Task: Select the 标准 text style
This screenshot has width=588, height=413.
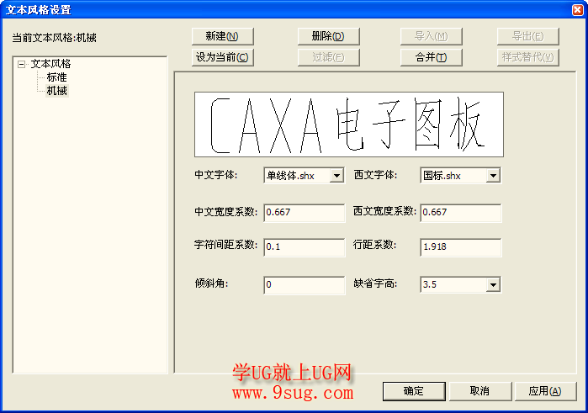Action: pos(56,77)
